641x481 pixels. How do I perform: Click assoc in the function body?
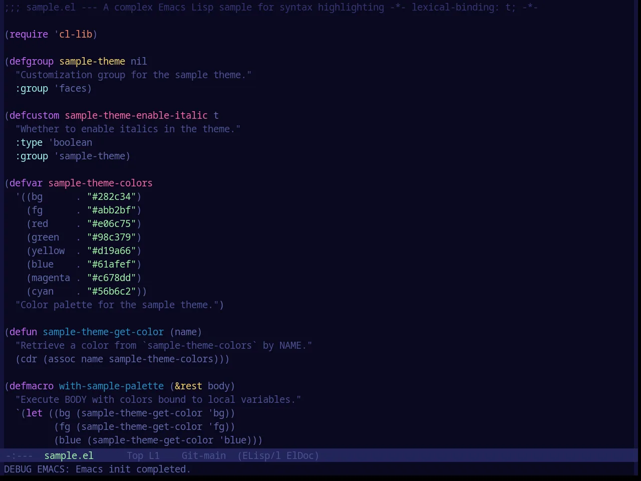click(x=62, y=359)
